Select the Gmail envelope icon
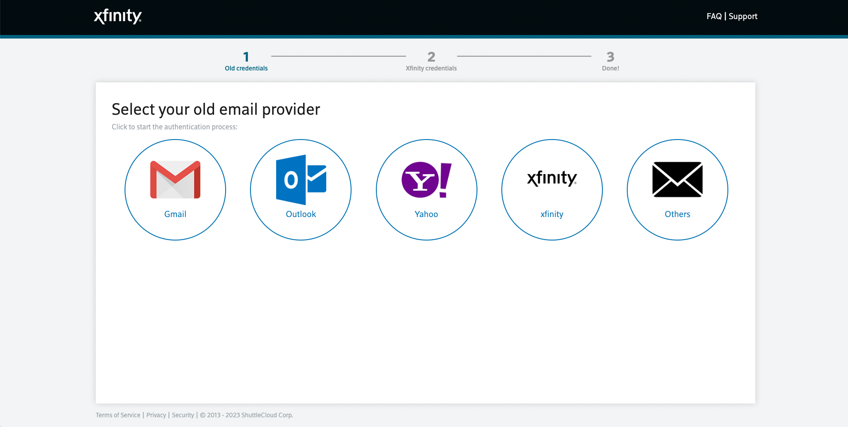848x427 pixels. pyautogui.click(x=175, y=179)
